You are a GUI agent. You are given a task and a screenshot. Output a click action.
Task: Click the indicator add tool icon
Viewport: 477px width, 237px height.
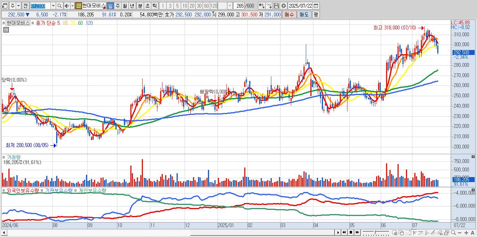[261, 6]
